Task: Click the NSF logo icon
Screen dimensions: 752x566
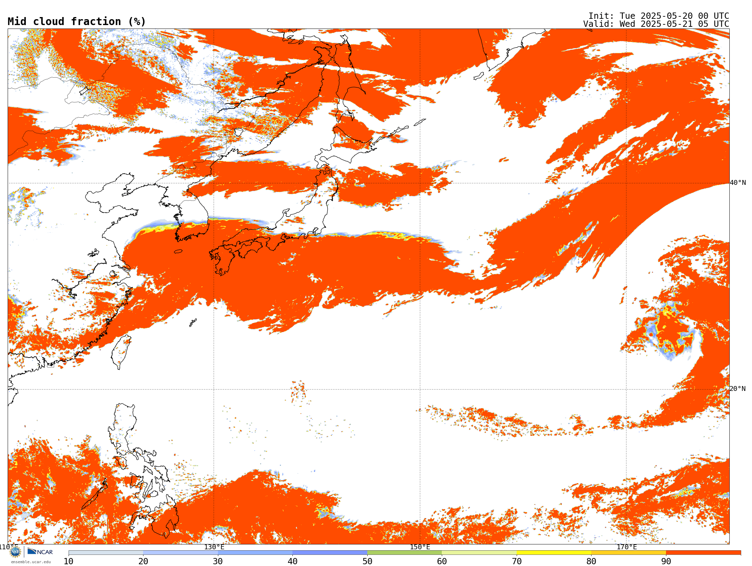Action: [x=15, y=551]
